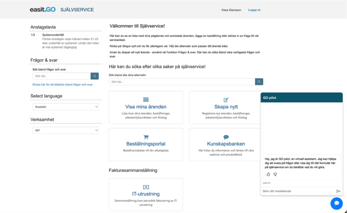Screen dimensions: 347x213
Task: Click the main Sök här search field
Action: (182, 82)
